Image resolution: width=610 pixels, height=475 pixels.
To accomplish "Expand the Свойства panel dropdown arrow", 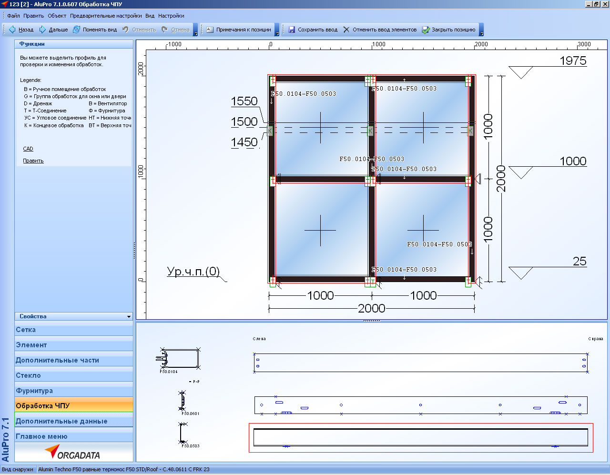I will (x=129, y=317).
